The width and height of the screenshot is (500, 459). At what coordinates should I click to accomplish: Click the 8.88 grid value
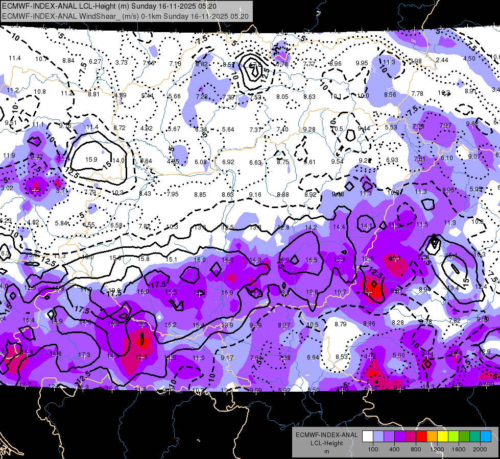[283, 195]
